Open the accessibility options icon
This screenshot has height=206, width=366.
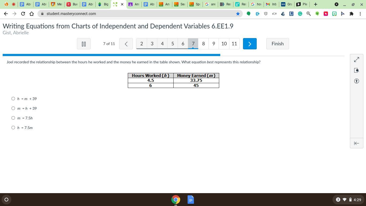(x=357, y=81)
